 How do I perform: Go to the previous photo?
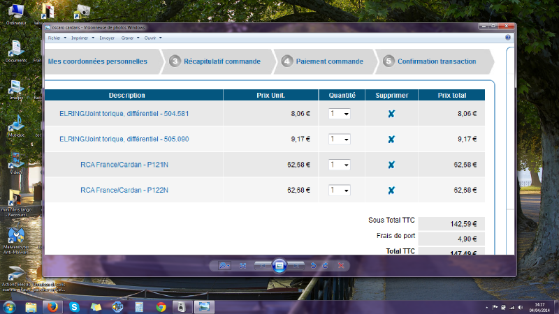coord(263,266)
